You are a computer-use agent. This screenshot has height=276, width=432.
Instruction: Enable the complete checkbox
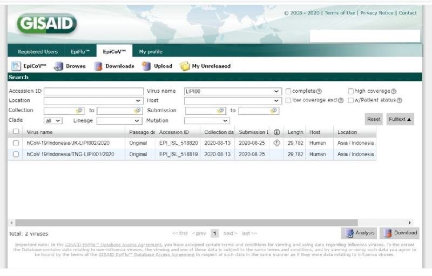click(x=288, y=91)
